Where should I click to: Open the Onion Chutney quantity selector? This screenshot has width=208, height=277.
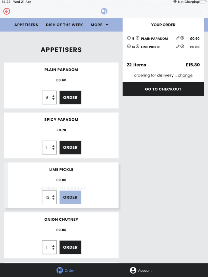click(49, 247)
